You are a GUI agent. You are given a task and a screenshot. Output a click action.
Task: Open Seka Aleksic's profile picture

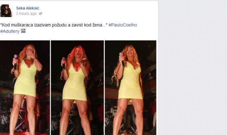coord(6,11)
